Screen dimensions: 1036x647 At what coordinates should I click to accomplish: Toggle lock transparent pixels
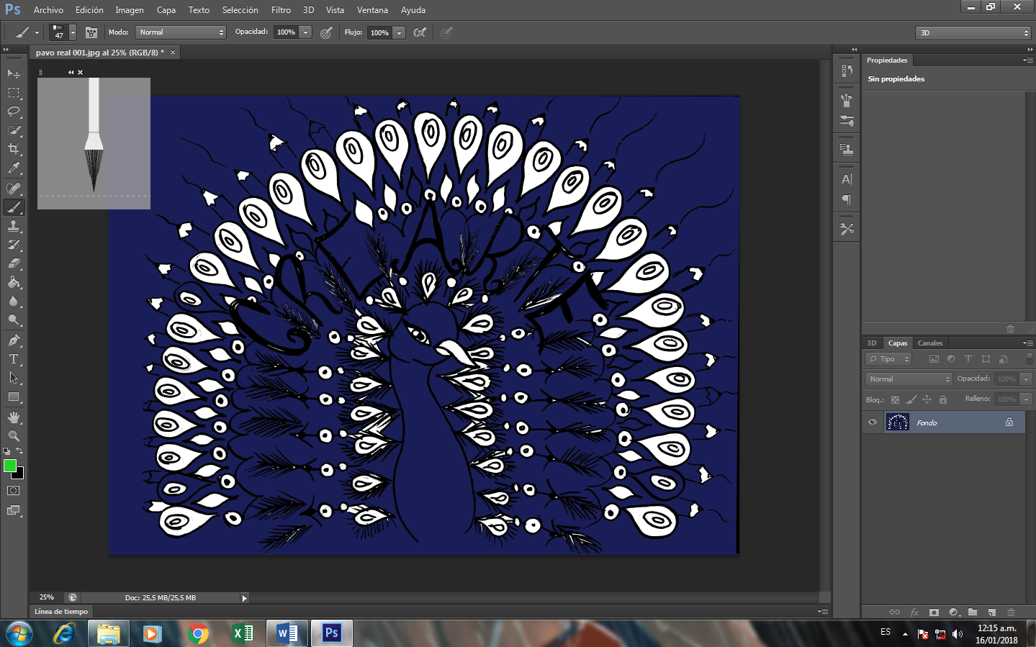[x=895, y=399]
